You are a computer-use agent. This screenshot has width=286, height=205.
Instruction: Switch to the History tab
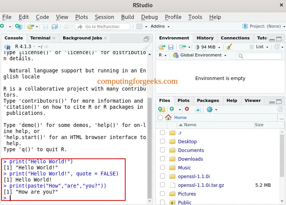tap(205, 38)
